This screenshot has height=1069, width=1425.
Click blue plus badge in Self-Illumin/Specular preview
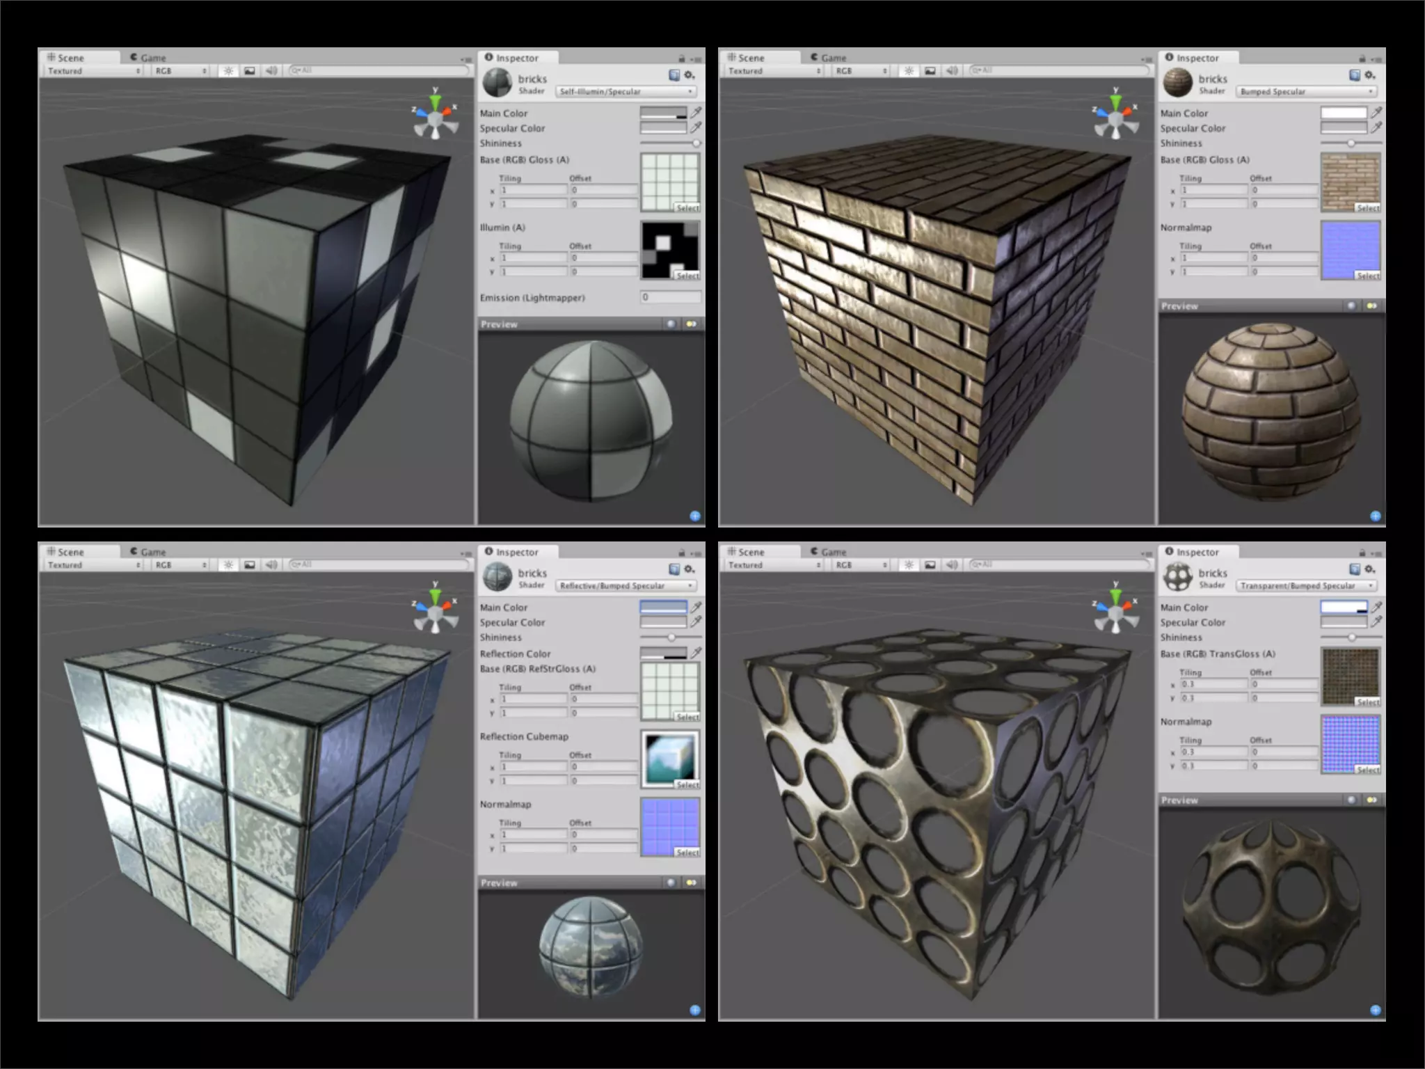695,516
